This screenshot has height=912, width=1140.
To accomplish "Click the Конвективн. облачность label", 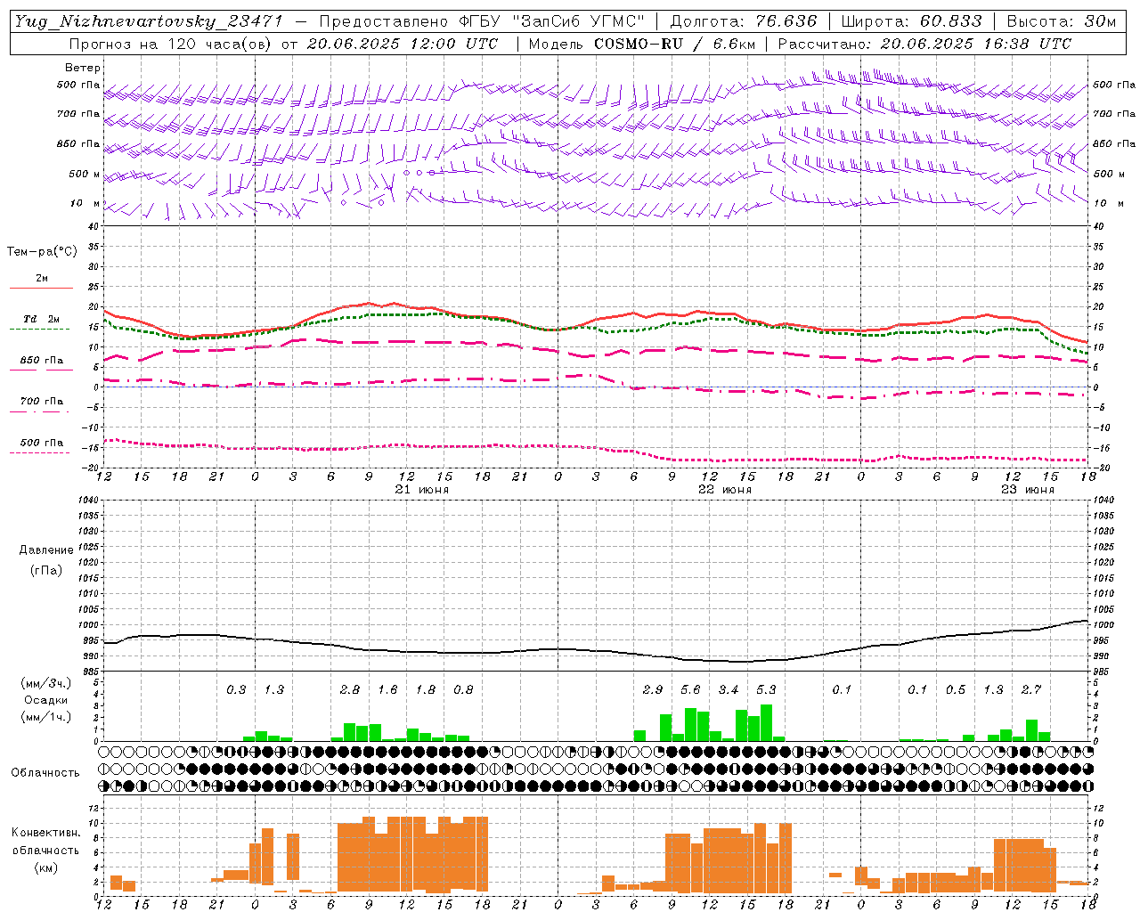I will click(45, 842).
